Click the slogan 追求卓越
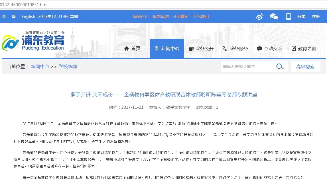Viewport: 327px width, 193px height. pyautogui.click(x=161, y=17)
